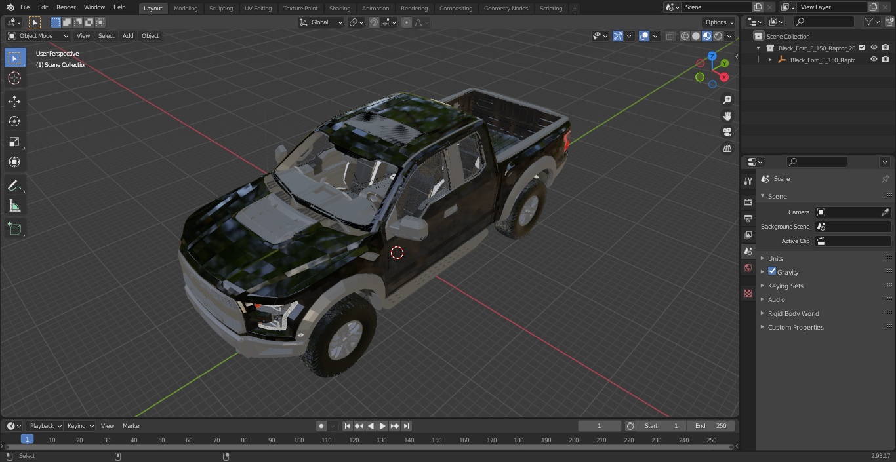Open the Add menu in viewport header
The height and width of the screenshot is (462, 896).
[128, 36]
